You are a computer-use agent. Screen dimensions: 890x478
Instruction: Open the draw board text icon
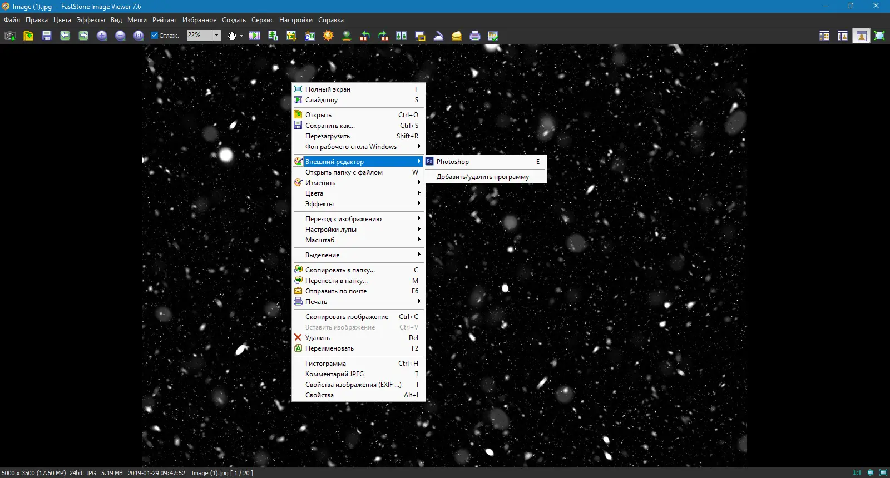[x=310, y=36]
